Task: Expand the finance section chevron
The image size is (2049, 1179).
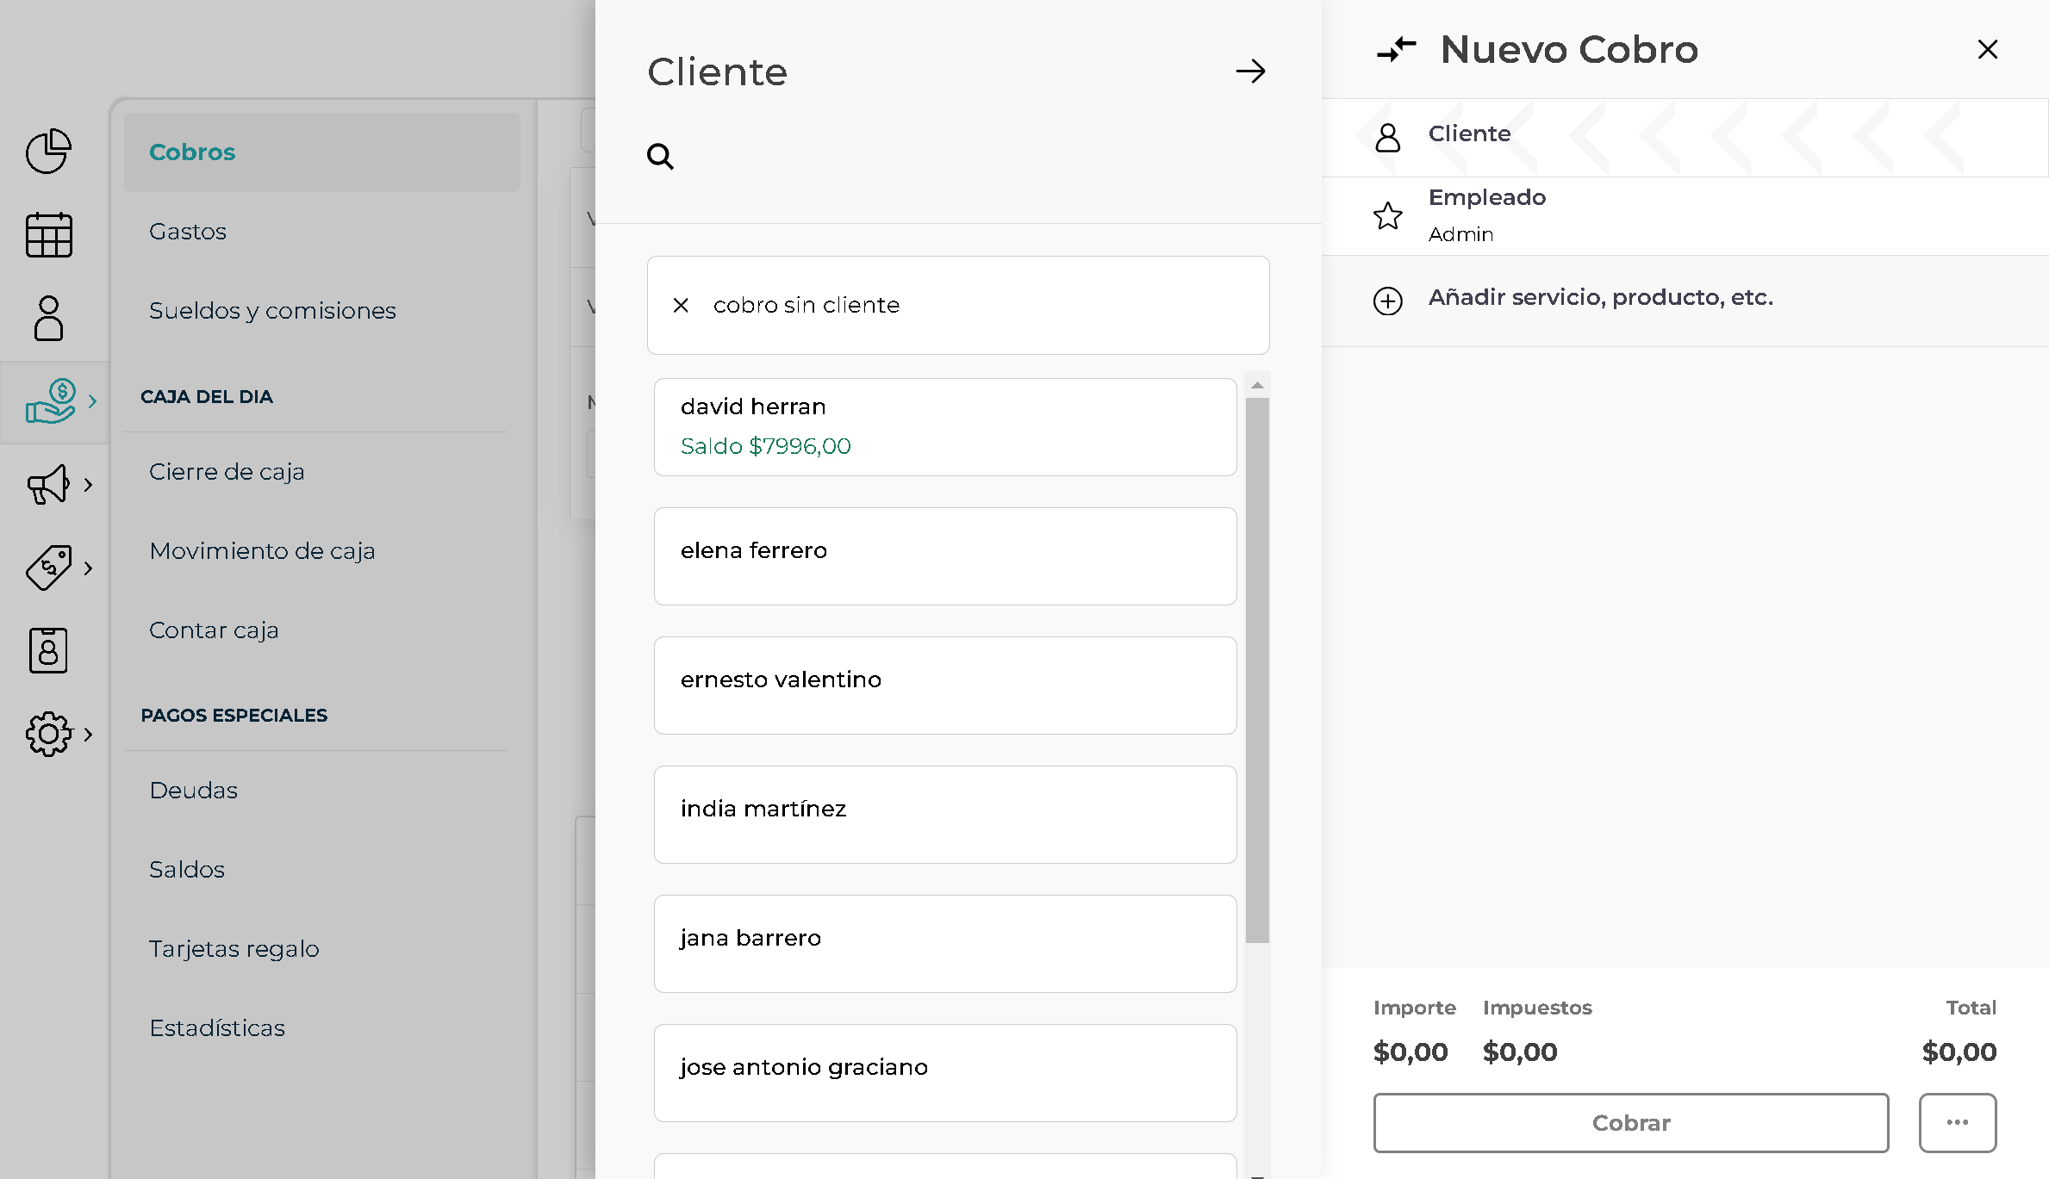Action: pyautogui.click(x=92, y=401)
